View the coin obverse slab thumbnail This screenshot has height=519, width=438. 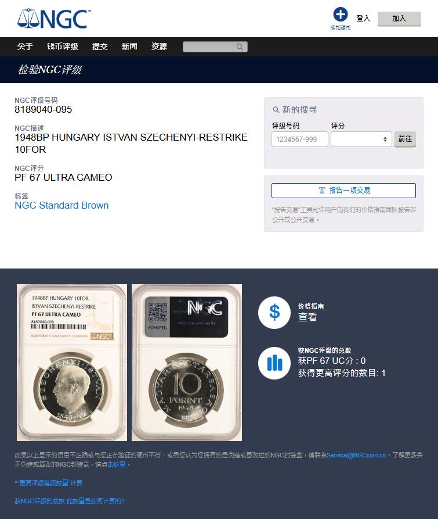pos(72,363)
